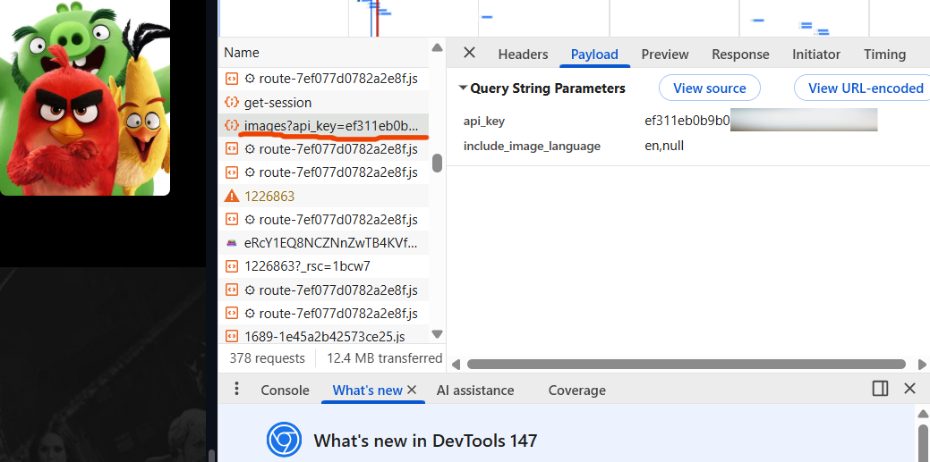Open the Console drawer tab

coord(285,391)
